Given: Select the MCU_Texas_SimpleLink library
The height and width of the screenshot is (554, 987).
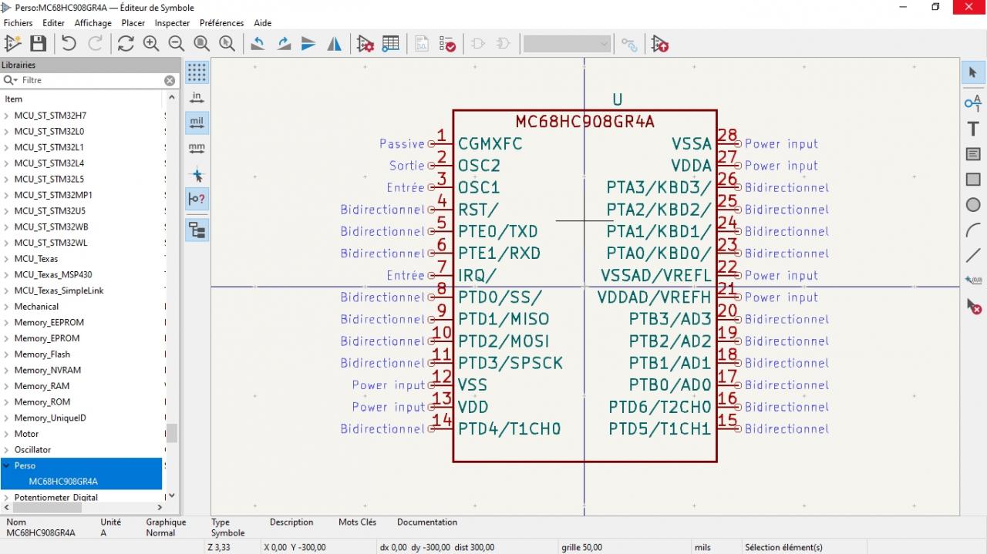Looking at the screenshot, I should [59, 290].
